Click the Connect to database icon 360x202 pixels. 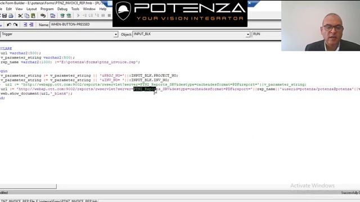43,16
